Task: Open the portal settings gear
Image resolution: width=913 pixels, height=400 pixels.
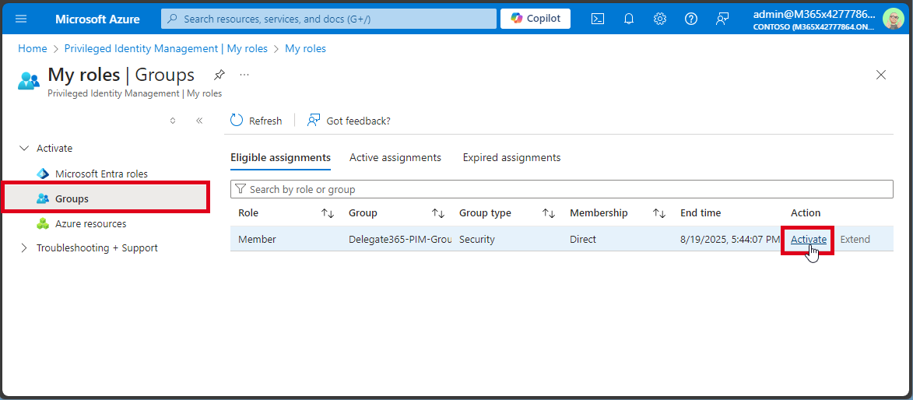Action: (x=660, y=19)
